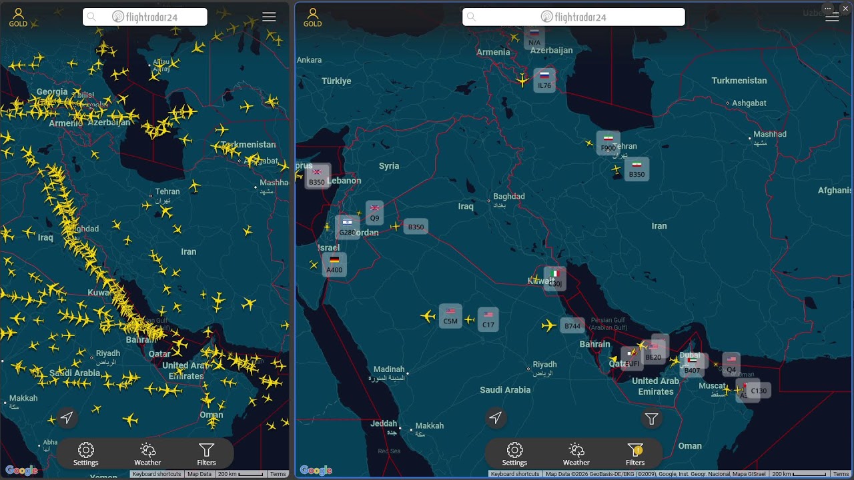Select the B350 aircraft east of Jordan
Image resolution: width=854 pixels, height=480 pixels.
[416, 227]
